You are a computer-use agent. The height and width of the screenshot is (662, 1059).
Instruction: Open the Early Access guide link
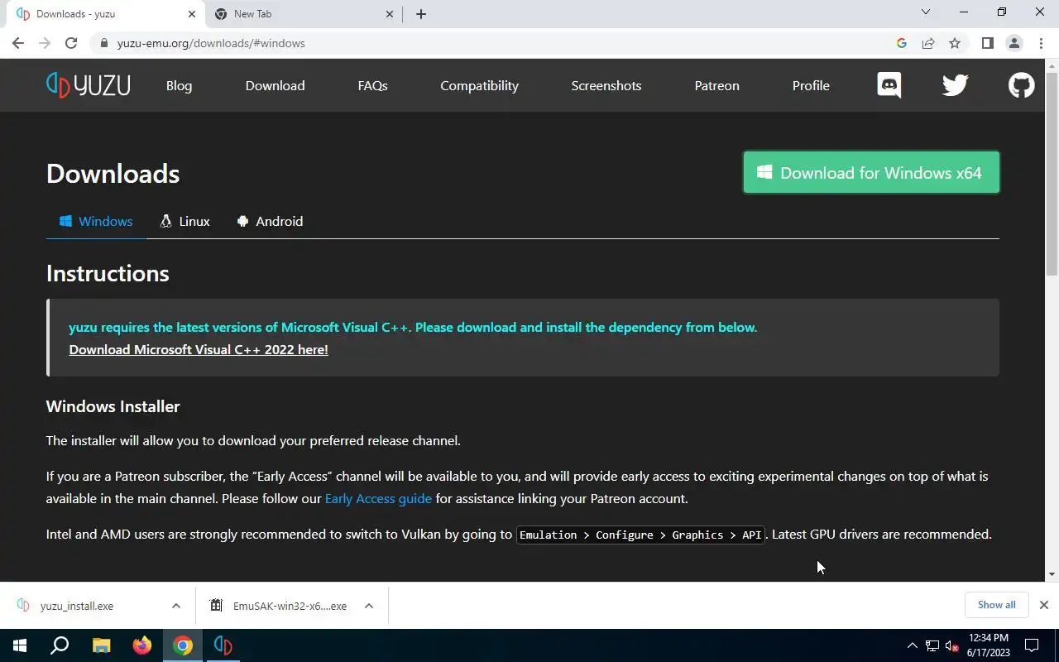click(x=378, y=498)
